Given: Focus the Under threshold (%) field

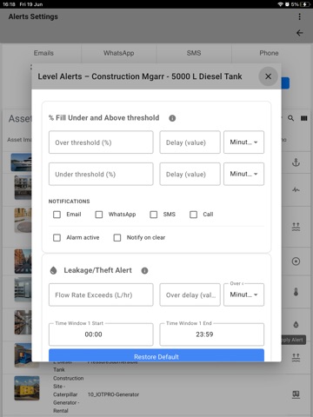Looking at the screenshot, I should click(x=101, y=174).
